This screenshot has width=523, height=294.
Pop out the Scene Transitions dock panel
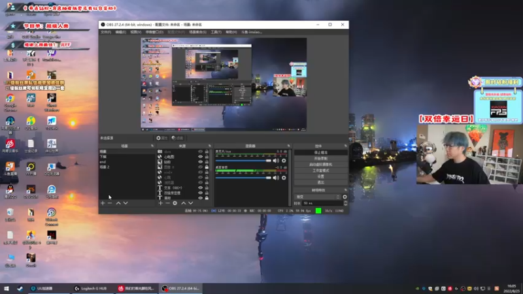(x=346, y=190)
